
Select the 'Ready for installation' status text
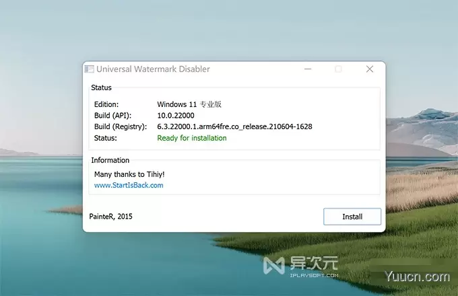(191, 138)
